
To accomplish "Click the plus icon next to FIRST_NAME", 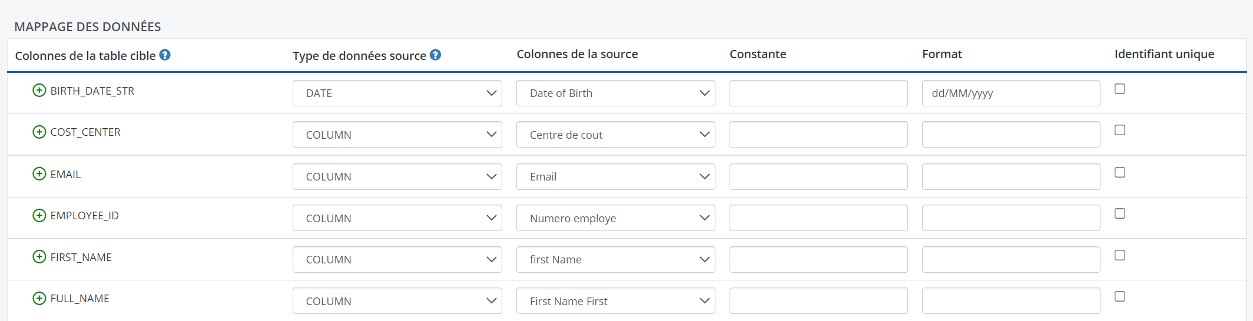I will pyautogui.click(x=39, y=257).
